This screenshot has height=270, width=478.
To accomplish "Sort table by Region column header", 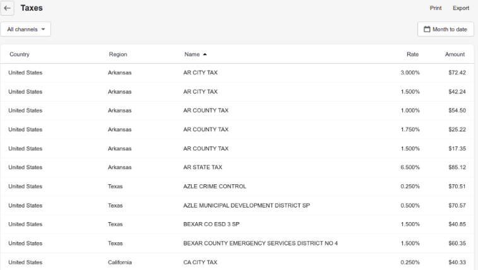I will click(x=119, y=54).
